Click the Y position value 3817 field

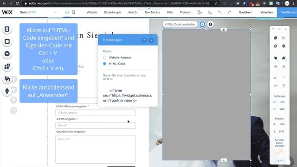coord(282,131)
